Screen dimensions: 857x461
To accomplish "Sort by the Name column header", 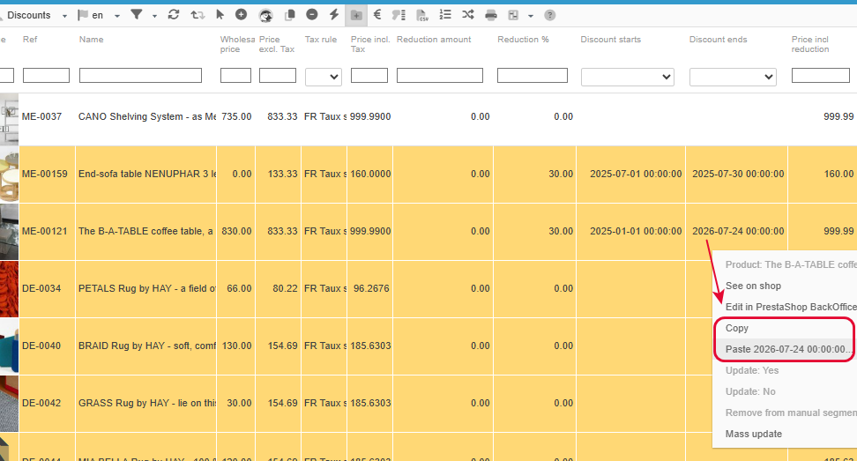I will pyautogui.click(x=91, y=40).
